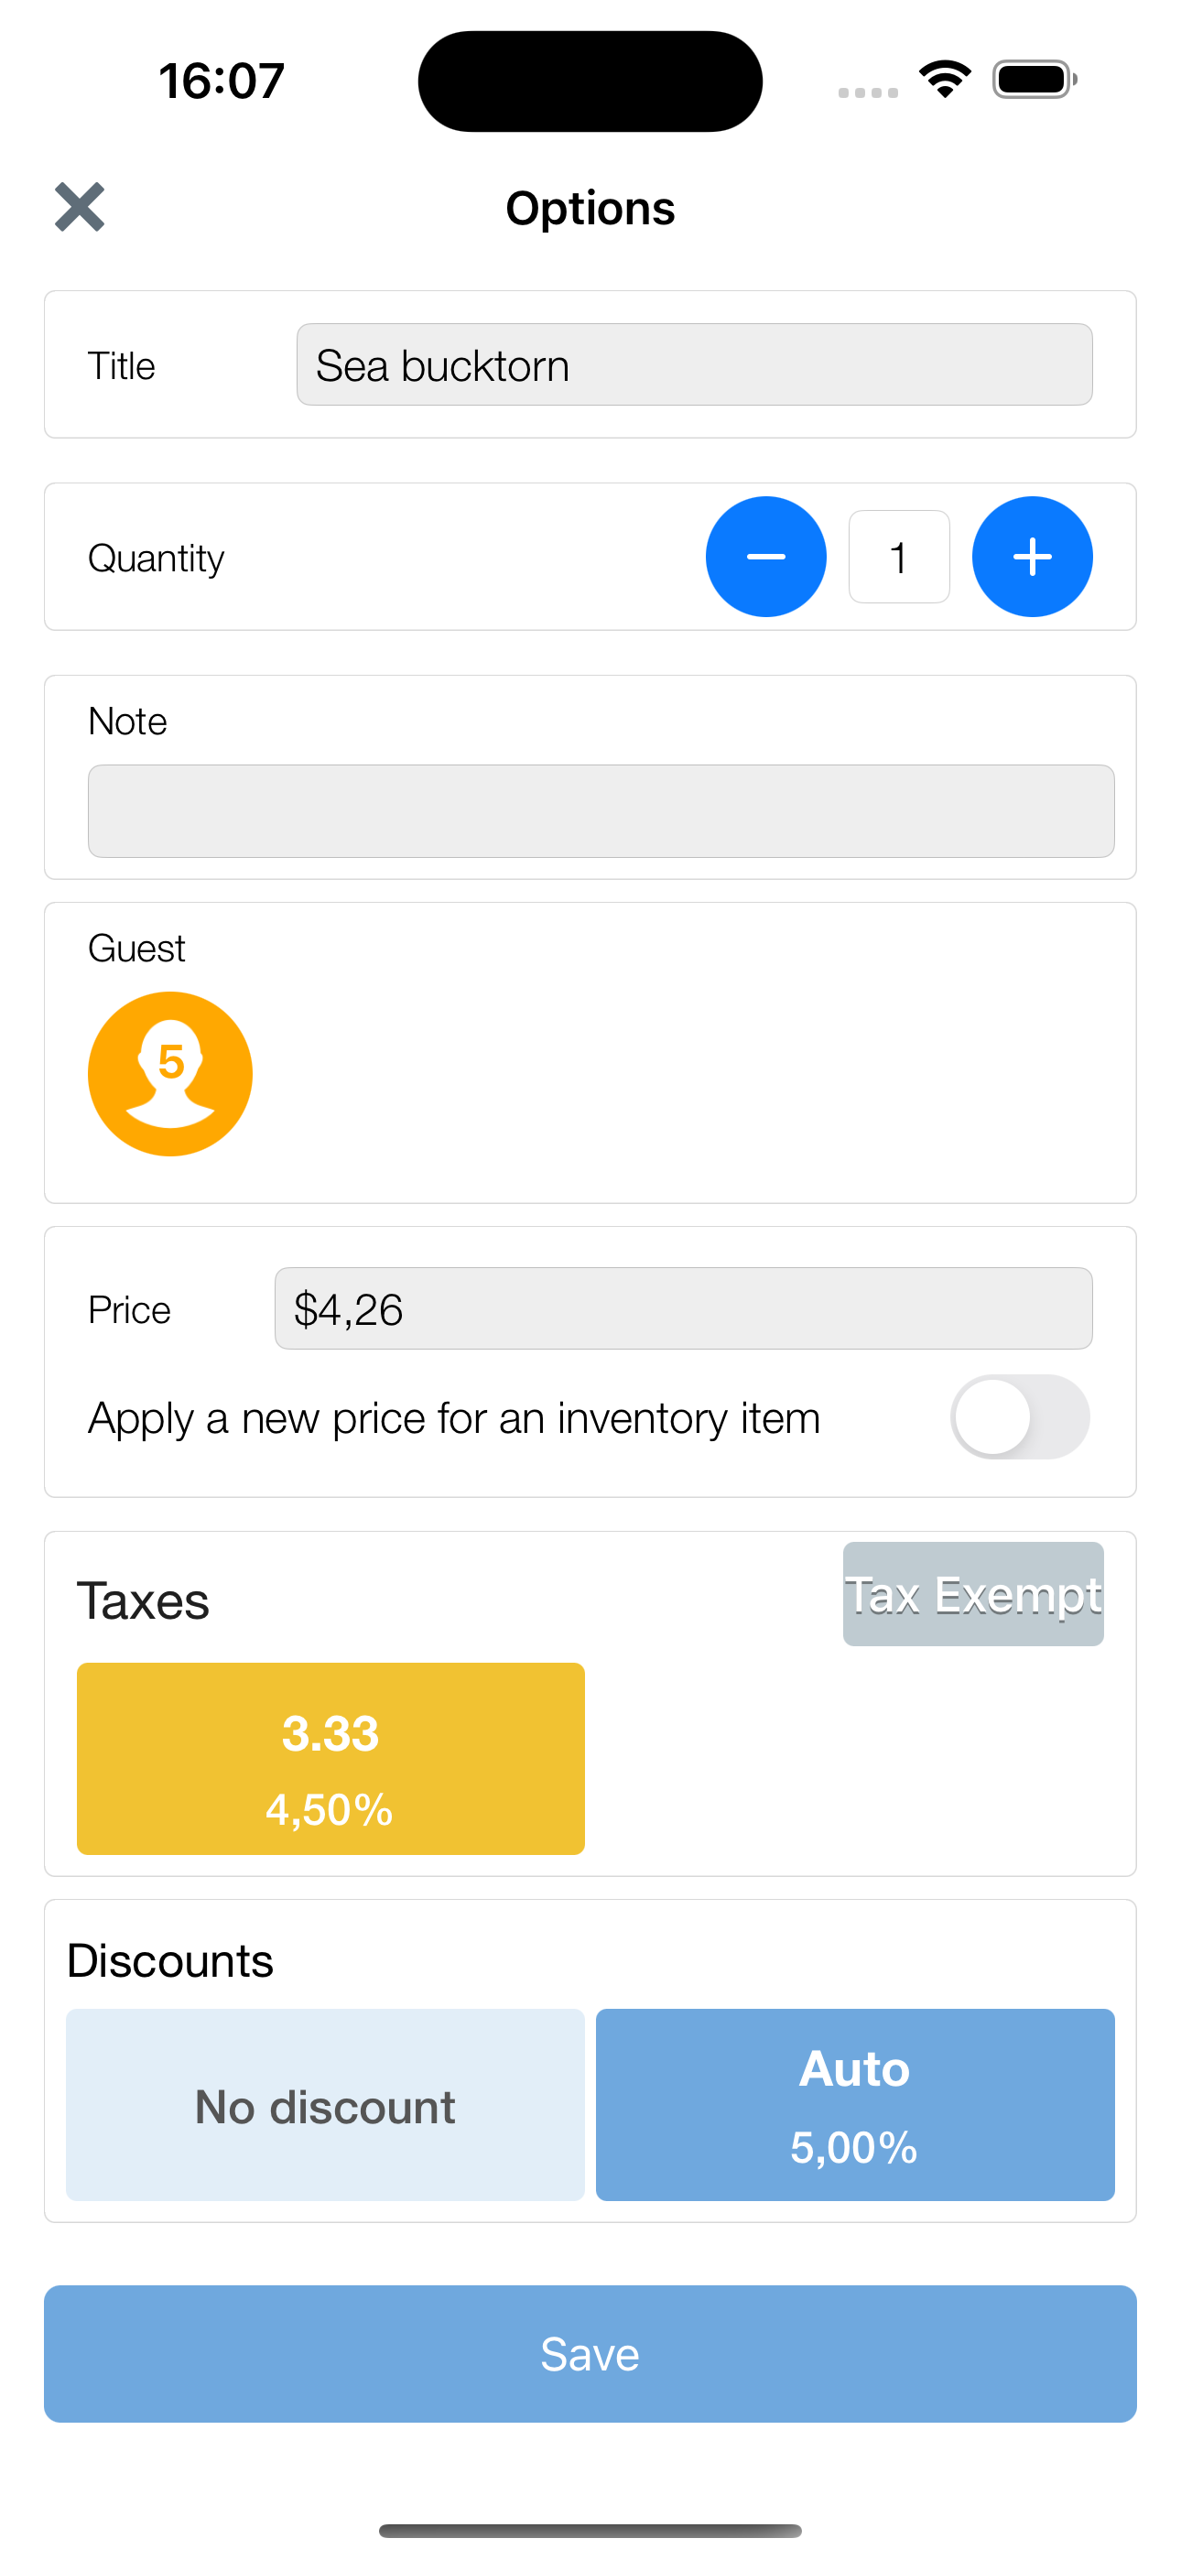
Task: Edit the Title field Sea bucktorn
Action: [694, 364]
